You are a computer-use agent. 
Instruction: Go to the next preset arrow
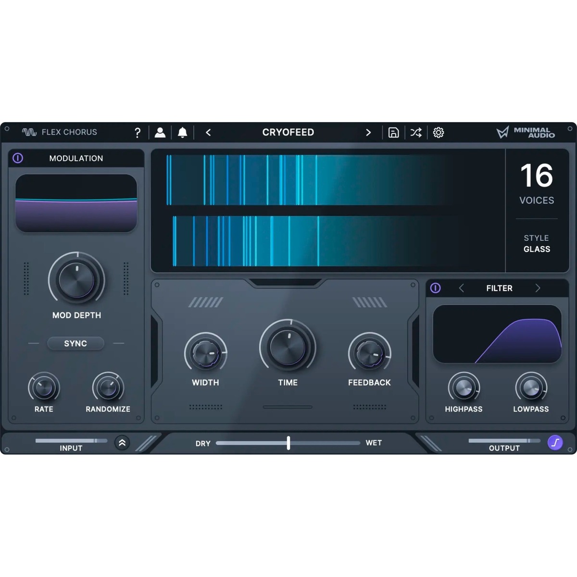click(x=368, y=132)
